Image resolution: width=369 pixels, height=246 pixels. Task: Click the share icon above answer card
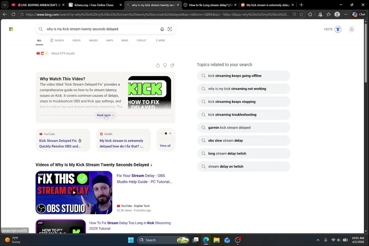click(172, 65)
